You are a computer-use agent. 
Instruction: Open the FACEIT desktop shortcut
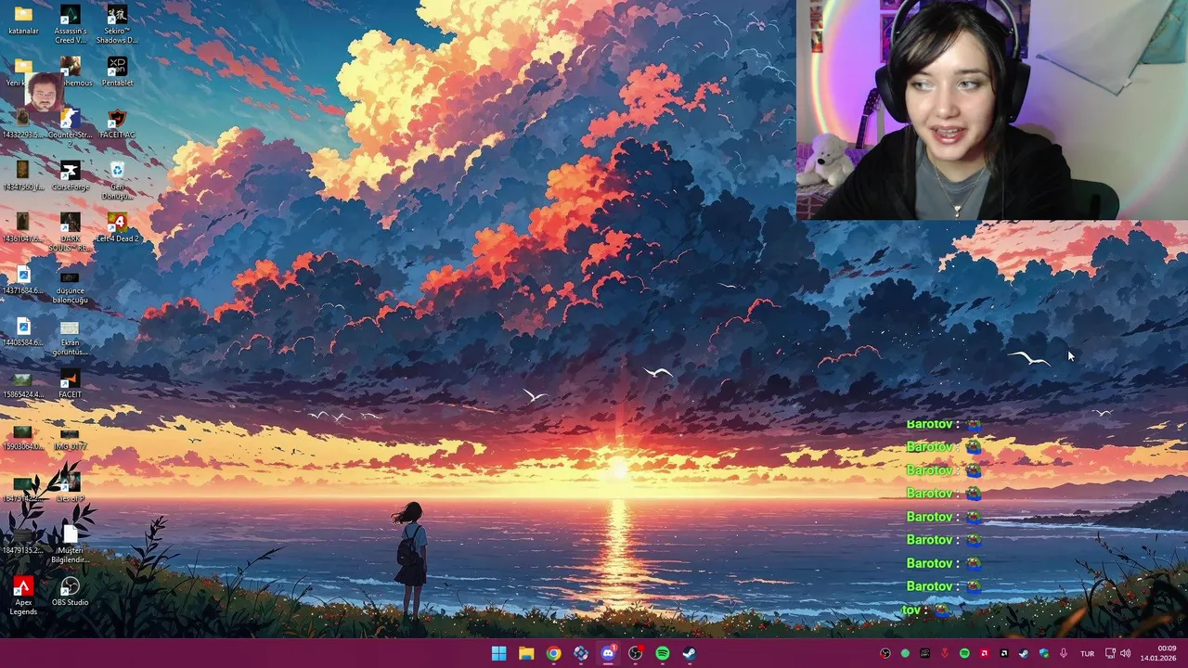click(x=70, y=383)
